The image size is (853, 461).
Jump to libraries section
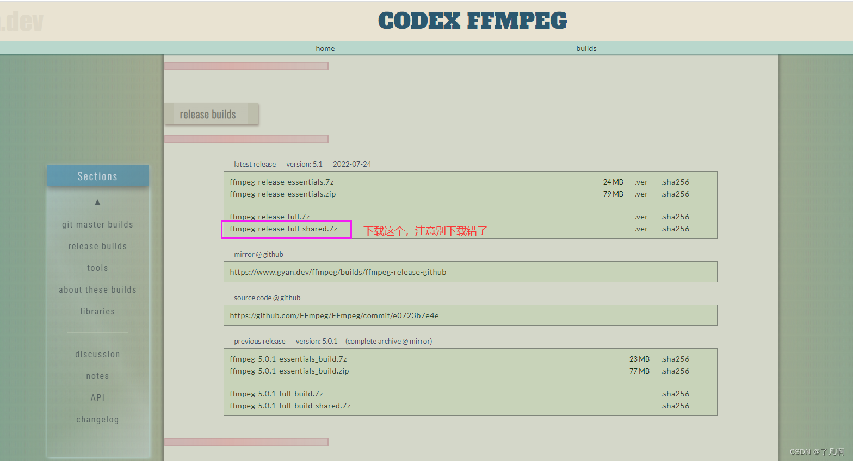[97, 312]
